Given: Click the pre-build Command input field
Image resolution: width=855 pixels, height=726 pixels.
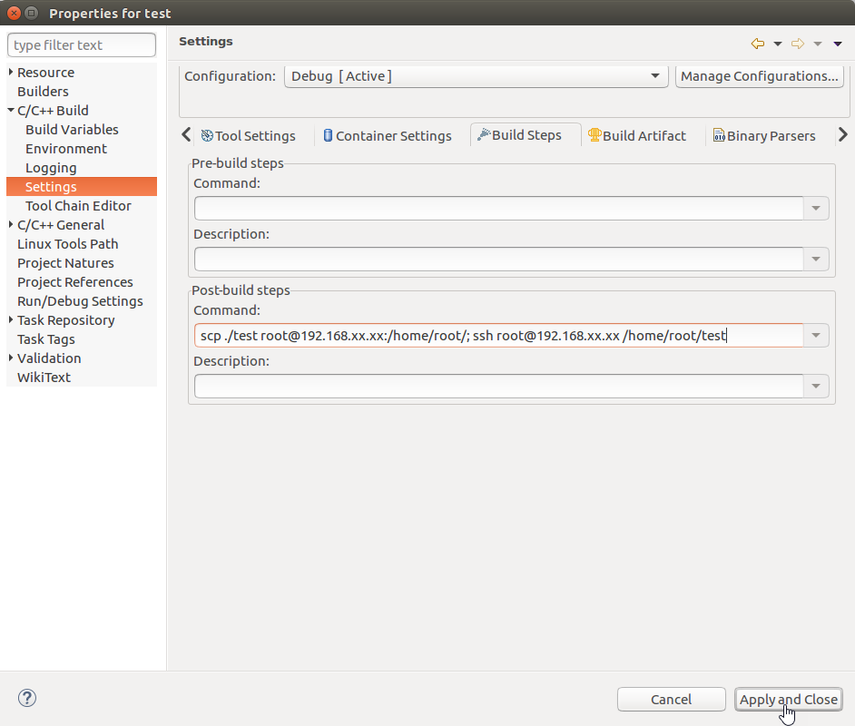Looking at the screenshot, I should point(499,208).
